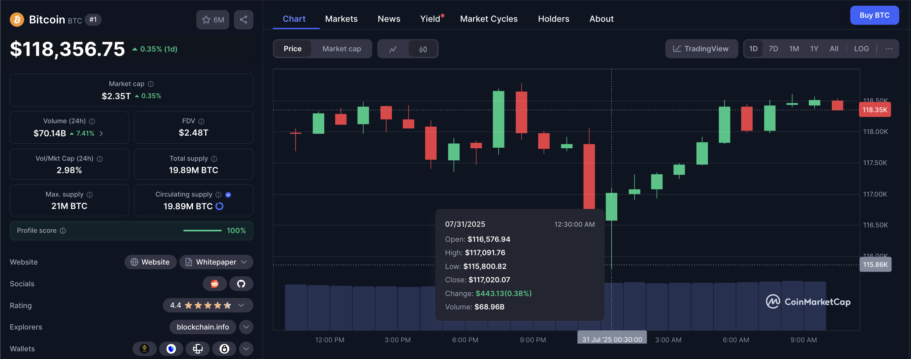The height and width of the screenshot is (359, 911).
Task: Toggle LOG scale on chart
Action: 861,49
